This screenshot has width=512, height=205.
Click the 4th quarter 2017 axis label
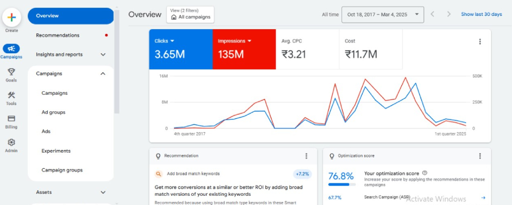click(190, 134)
